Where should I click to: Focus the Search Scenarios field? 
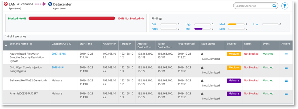pos(256,6)
